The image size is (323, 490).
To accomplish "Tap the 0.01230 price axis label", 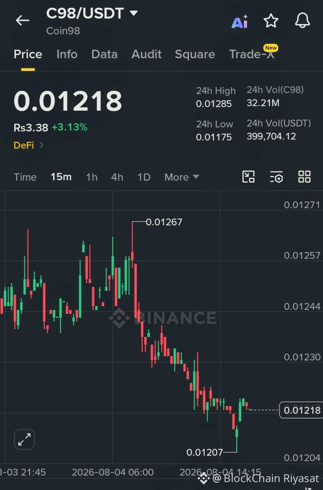I will 302,357.
